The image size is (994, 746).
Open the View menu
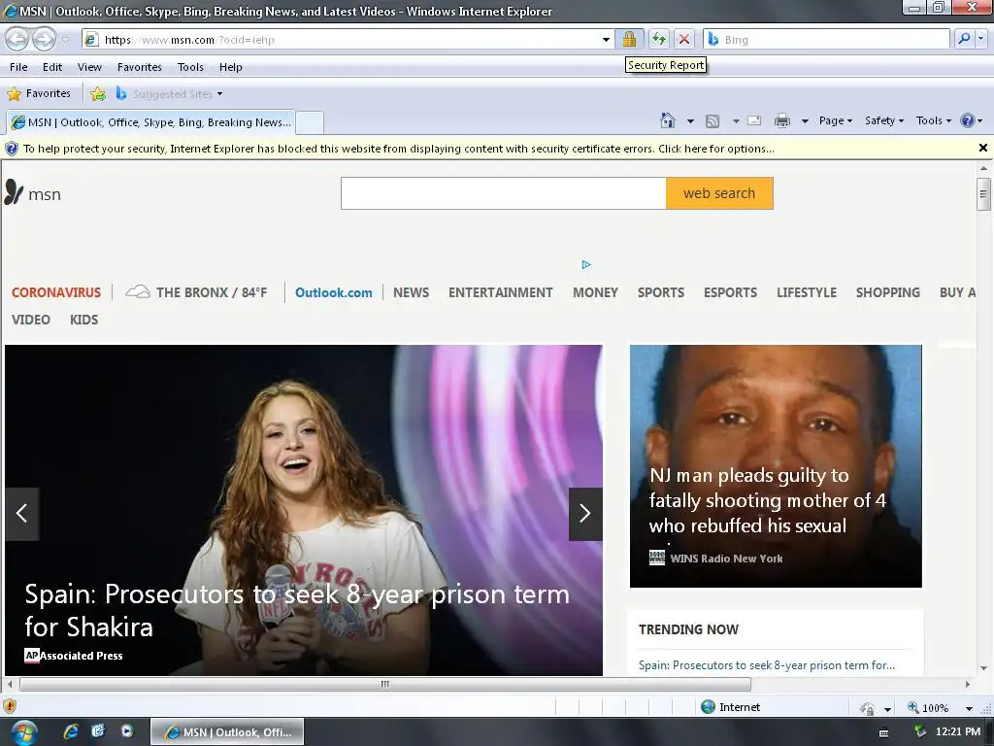pyautogui.click(x=89, y=67)
